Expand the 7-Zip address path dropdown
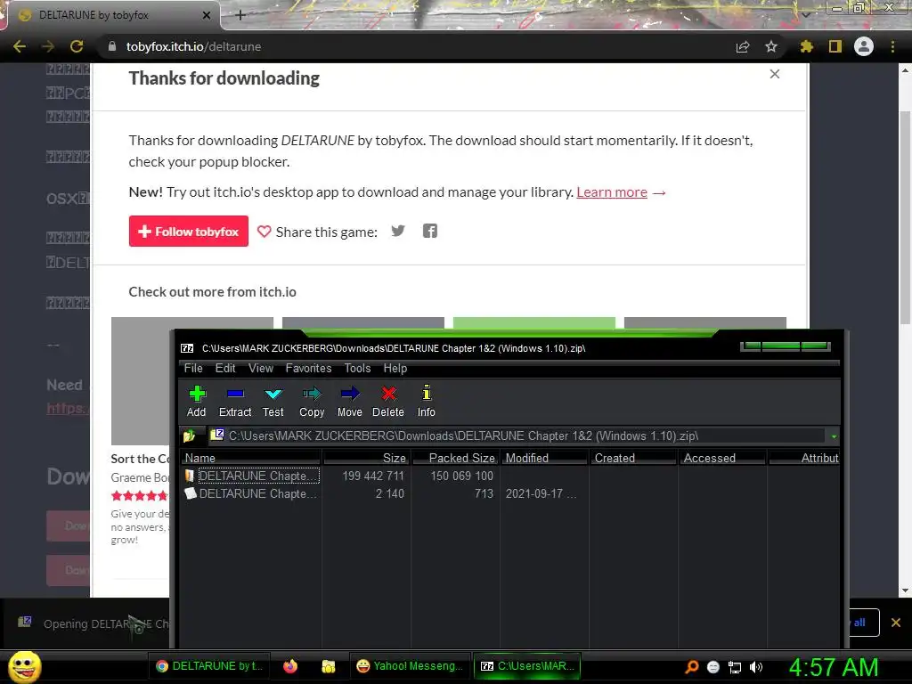The height and width of the screenshot is (684, 912). (x=834, y=436)
